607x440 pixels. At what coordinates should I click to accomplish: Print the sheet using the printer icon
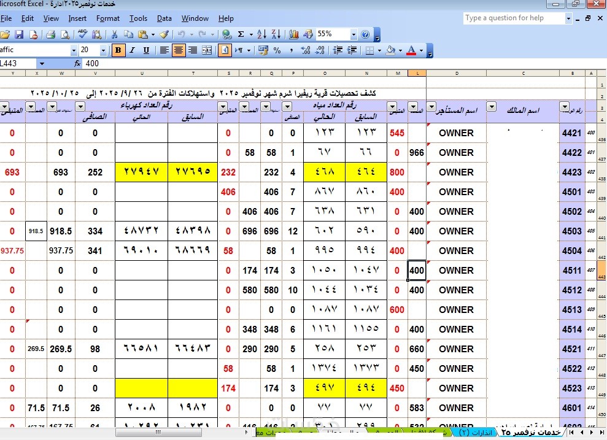(x=51, y=34)
